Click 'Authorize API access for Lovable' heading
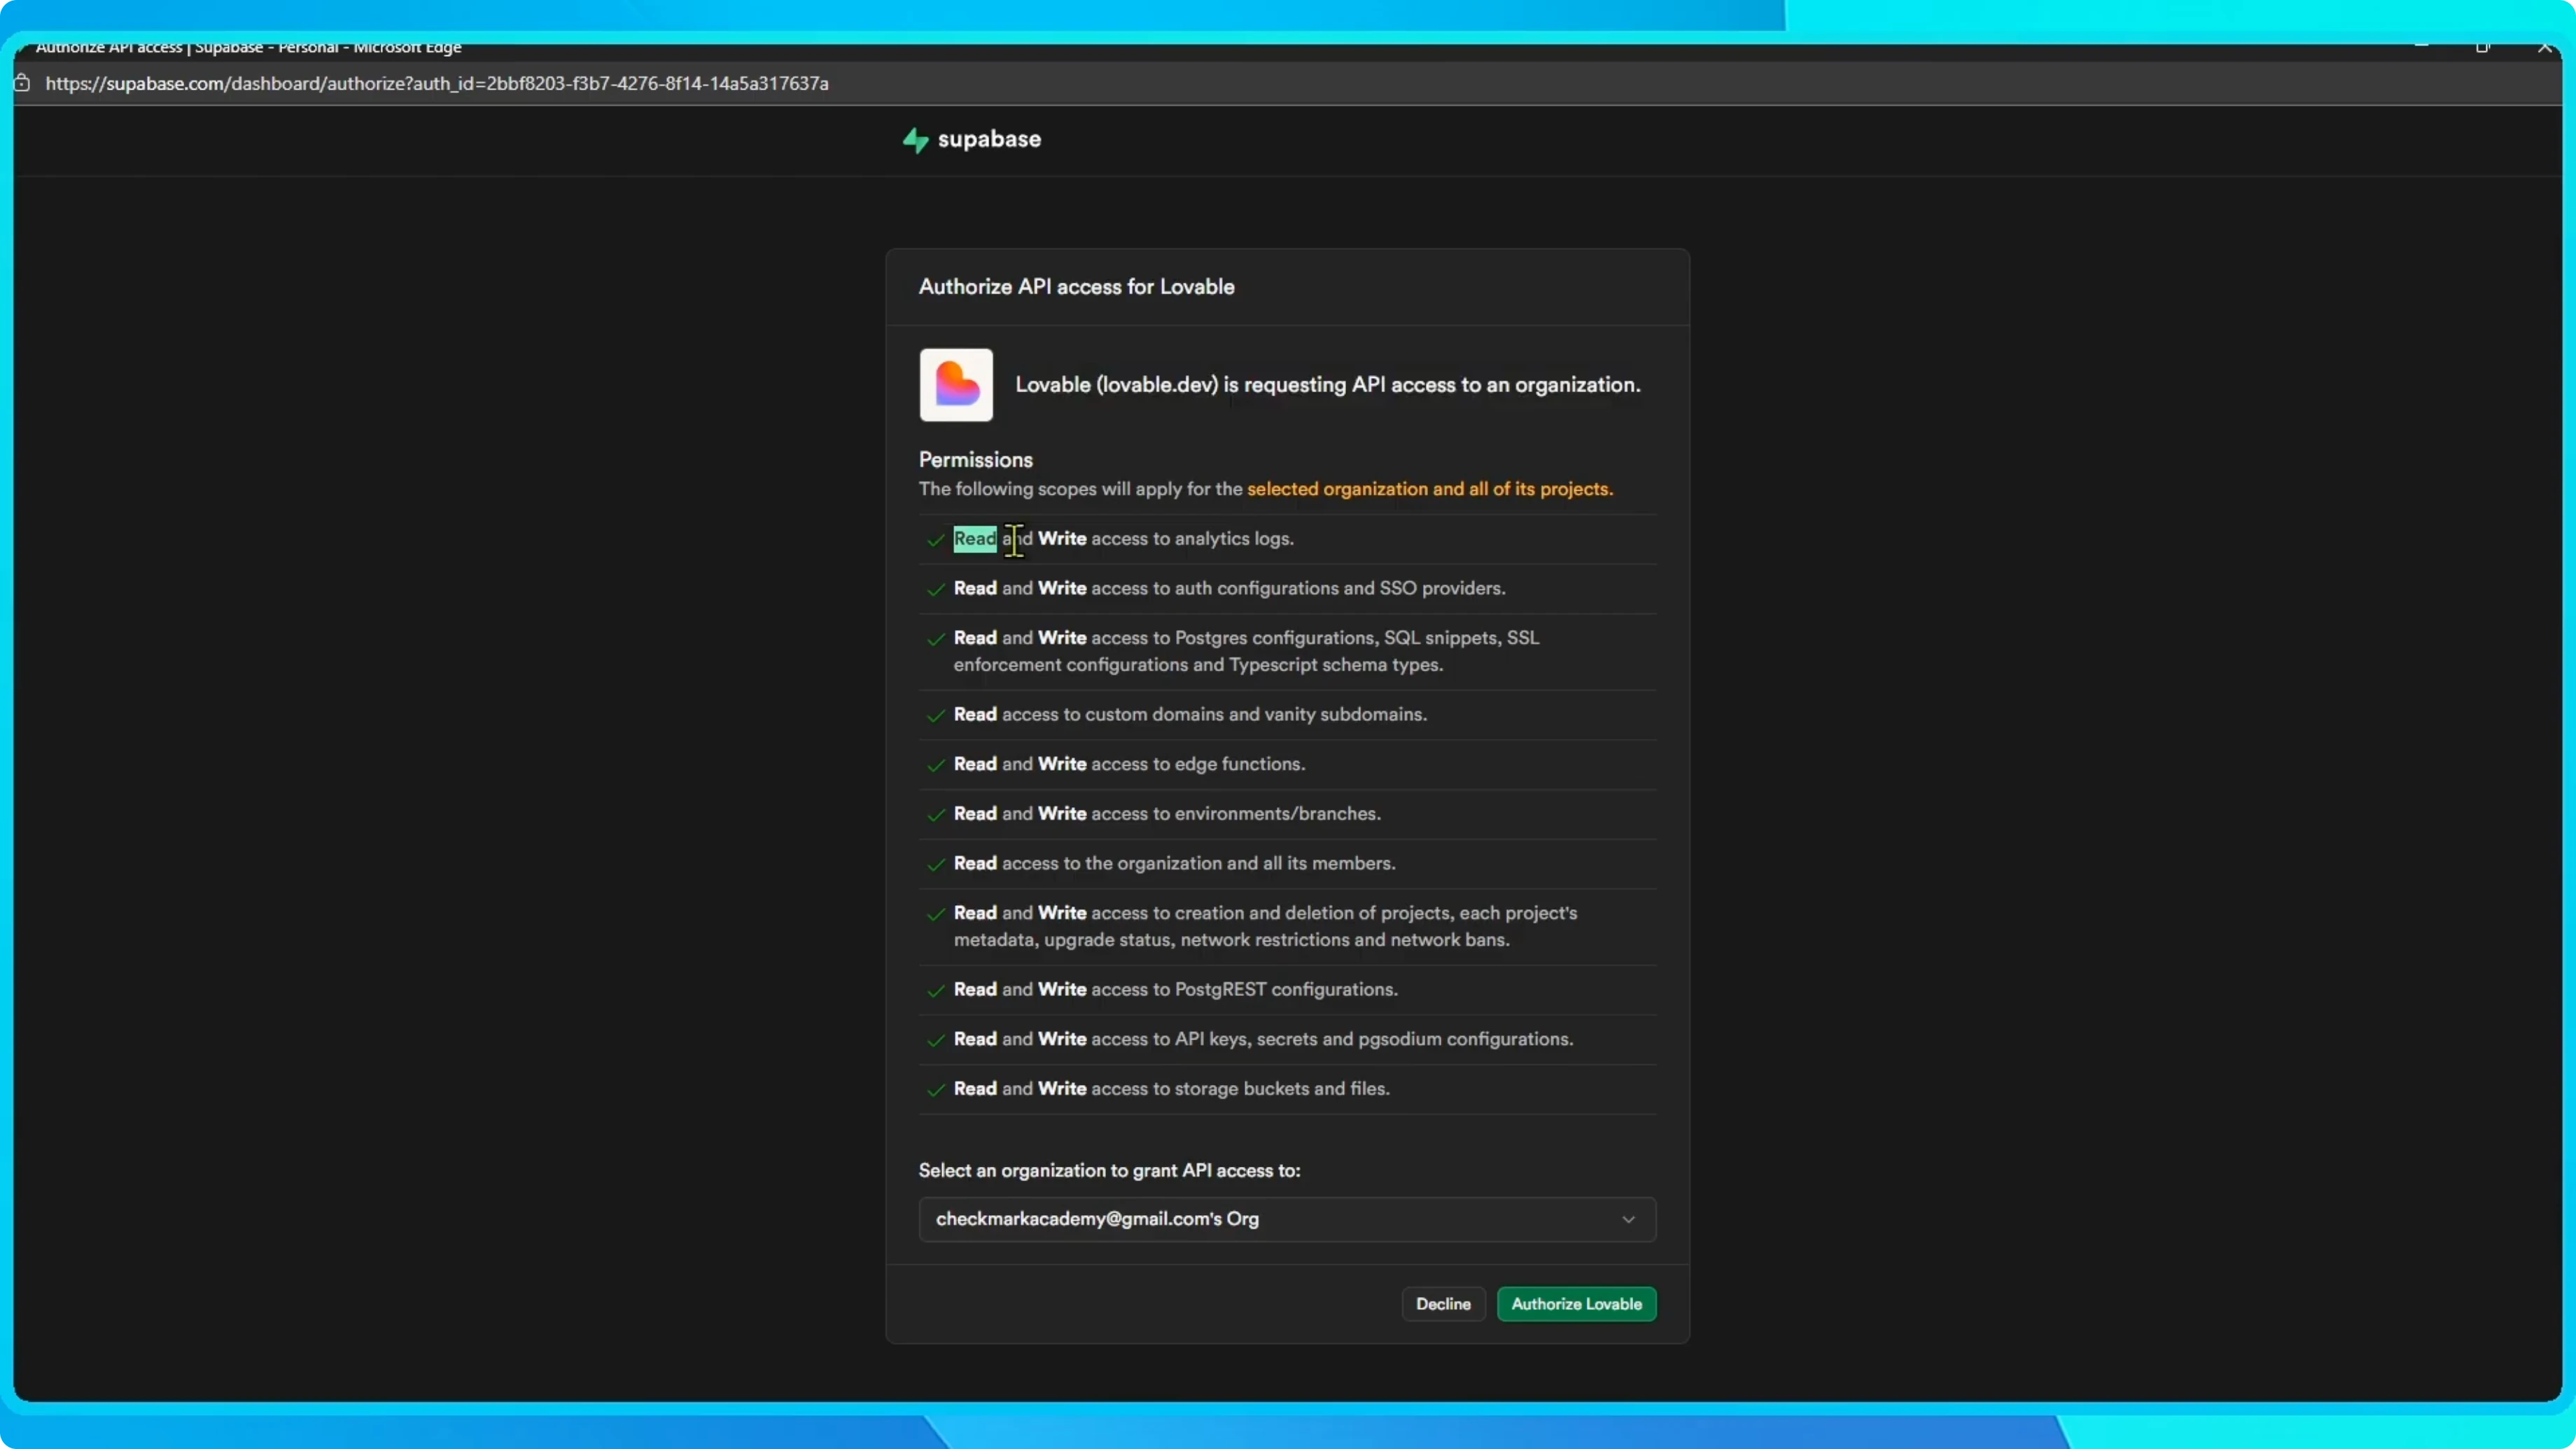Viewport: 2576px width, 1449px height. click(1076, 287)
